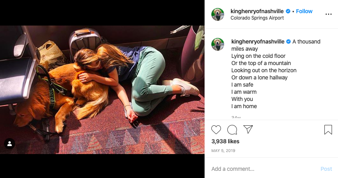Save the post with the bookmark icon
Image resolution: width=338 pixels, height=178 pixels.
point(328,130)
